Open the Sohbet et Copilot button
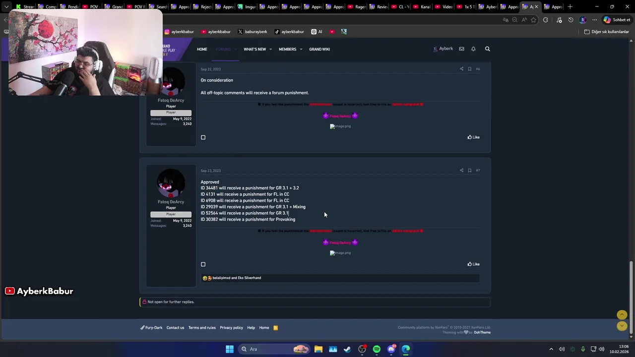635x357 pixels. [x=617, y=20]
